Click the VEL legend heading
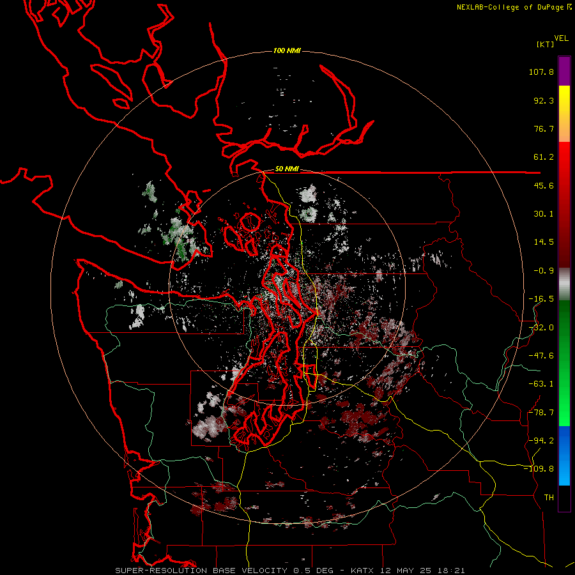The height and width of the screenshot is (575, 575). (x=561, y=38)
